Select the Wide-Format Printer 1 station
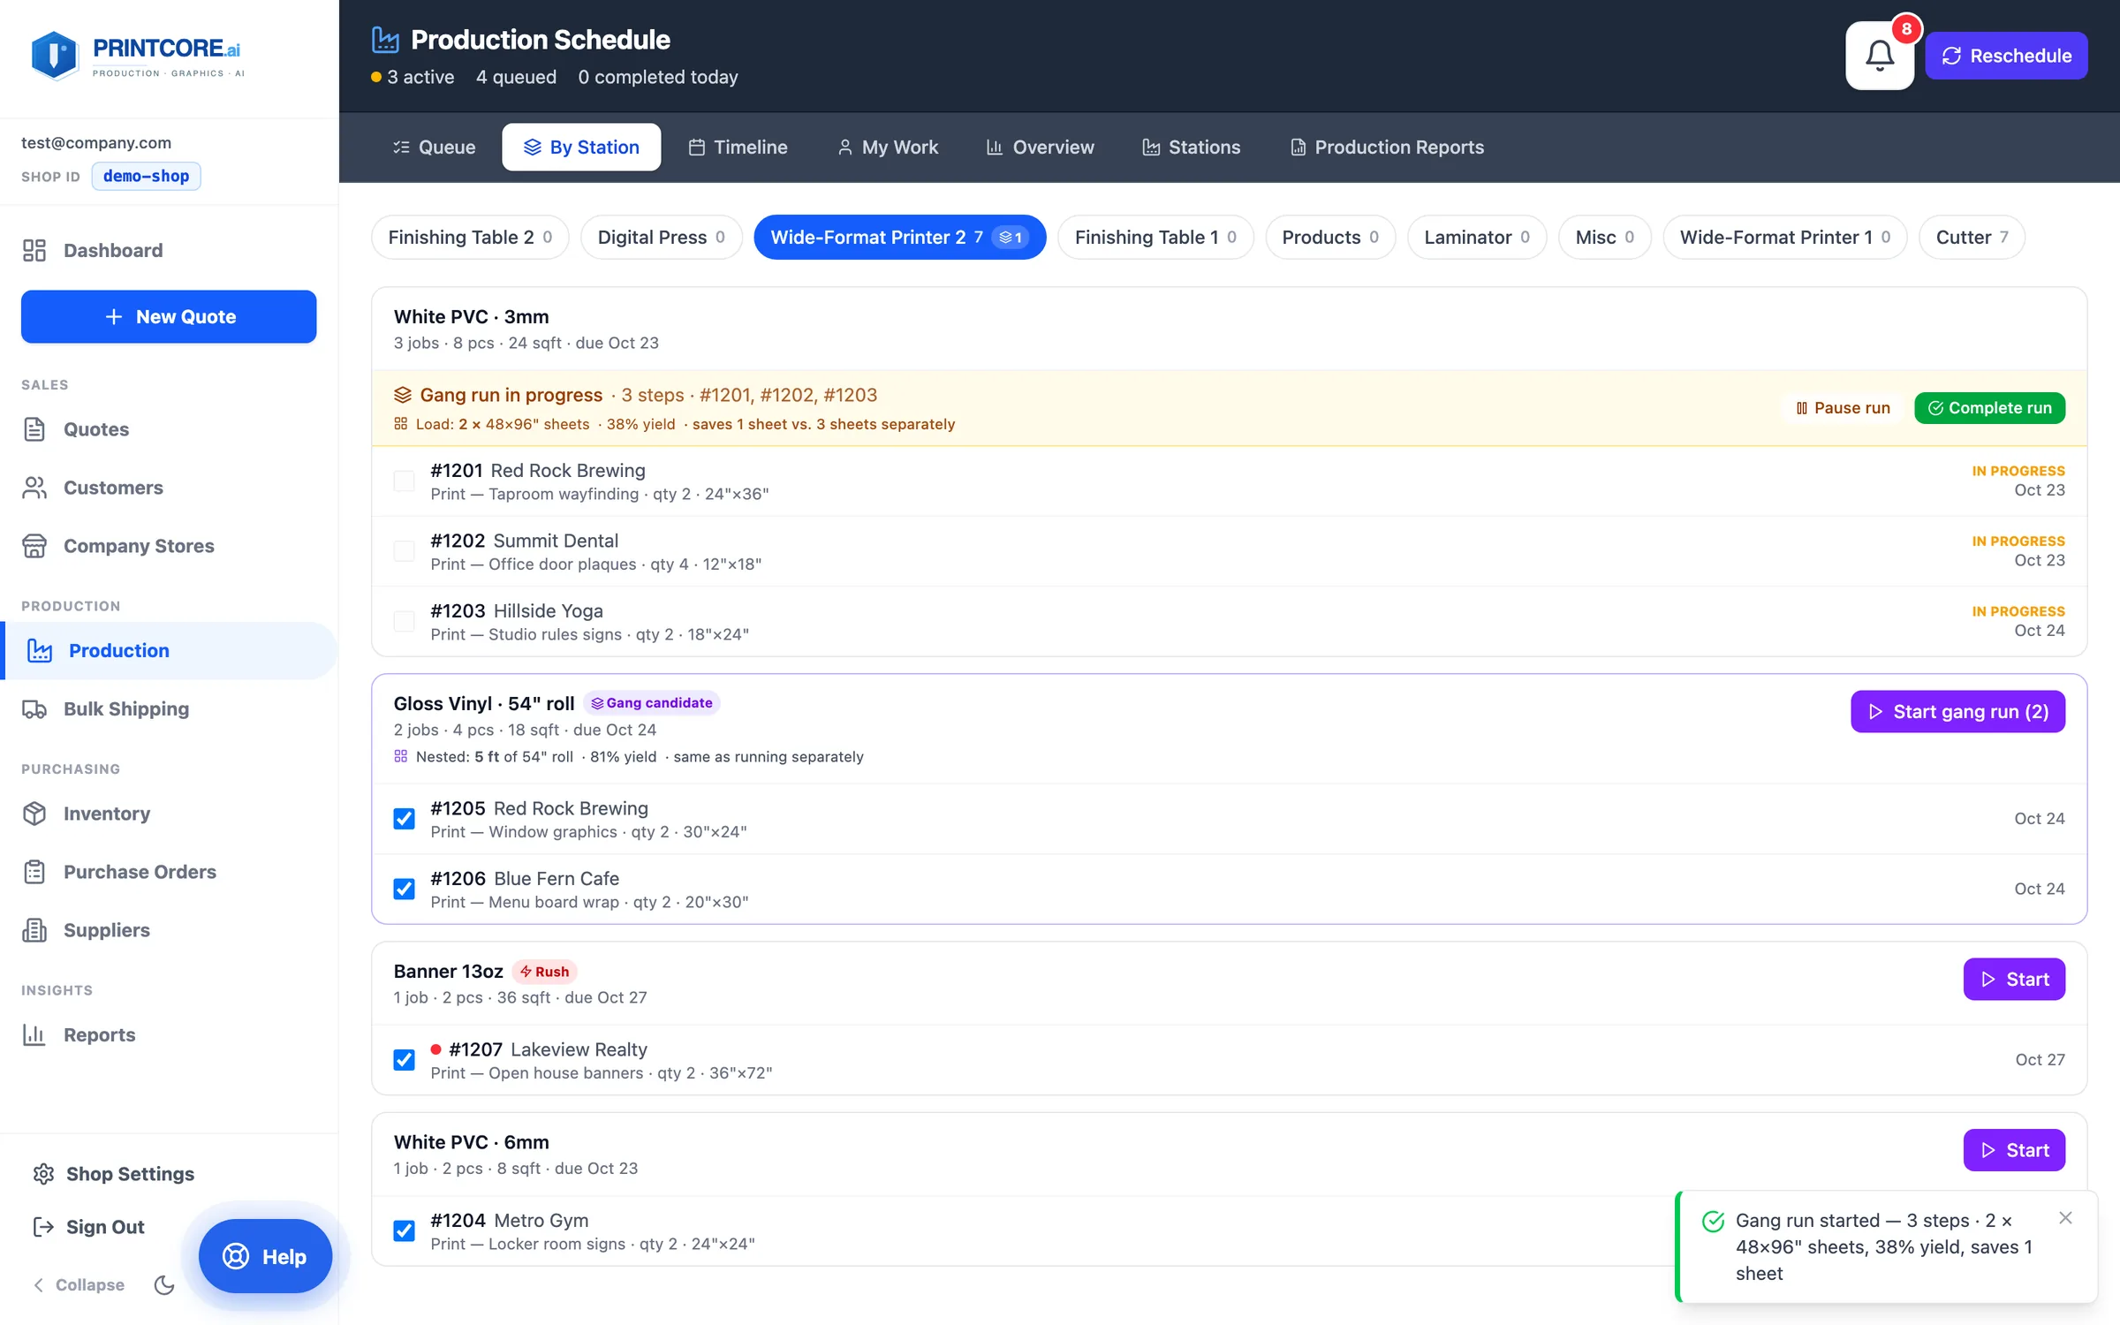The width and height of the screenshot is (2120, 1325). point(1784,237)
